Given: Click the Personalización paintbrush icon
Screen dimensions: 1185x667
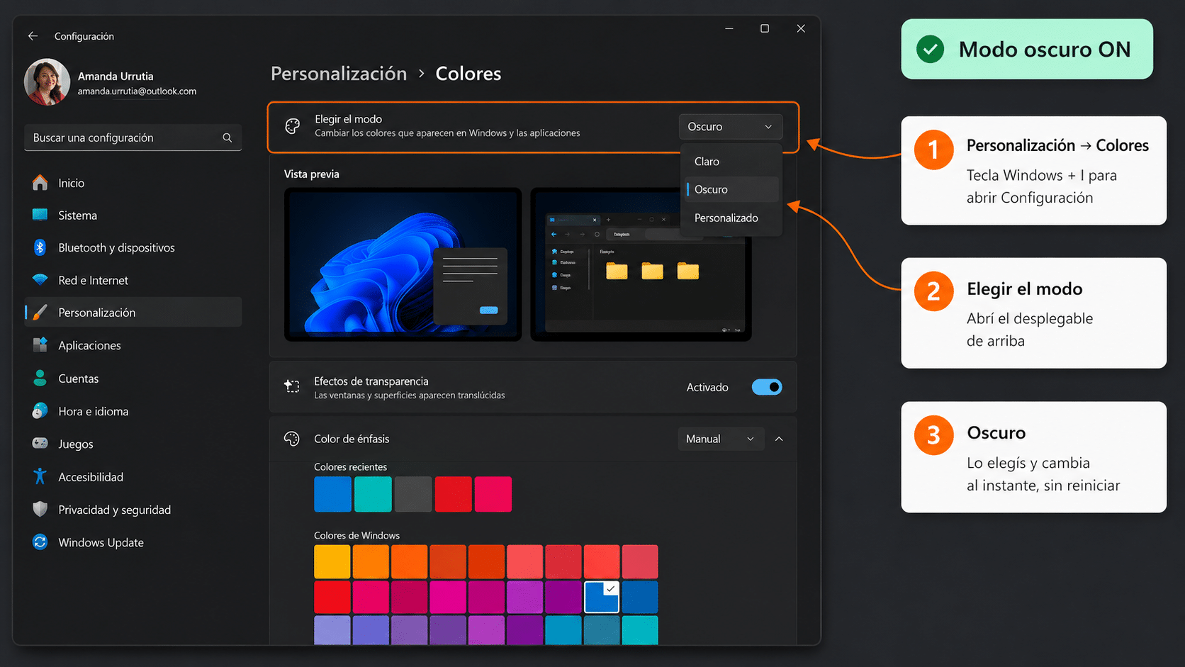Looking at the screenshot, I should (40, 313).
